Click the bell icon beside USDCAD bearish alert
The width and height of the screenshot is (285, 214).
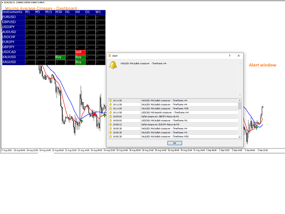110,112
